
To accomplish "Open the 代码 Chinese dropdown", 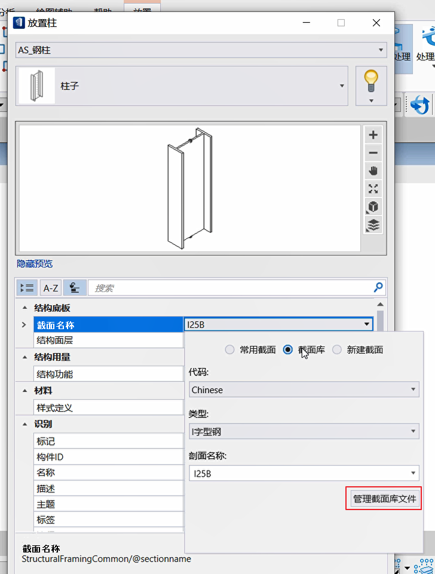I will coord(304,389).
